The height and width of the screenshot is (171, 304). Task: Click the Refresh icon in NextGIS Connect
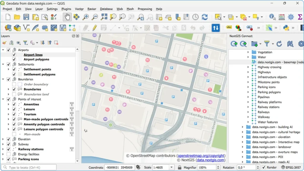279,44
